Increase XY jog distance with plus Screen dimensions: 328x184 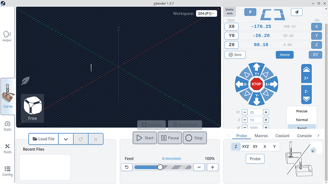pos(266,112)
